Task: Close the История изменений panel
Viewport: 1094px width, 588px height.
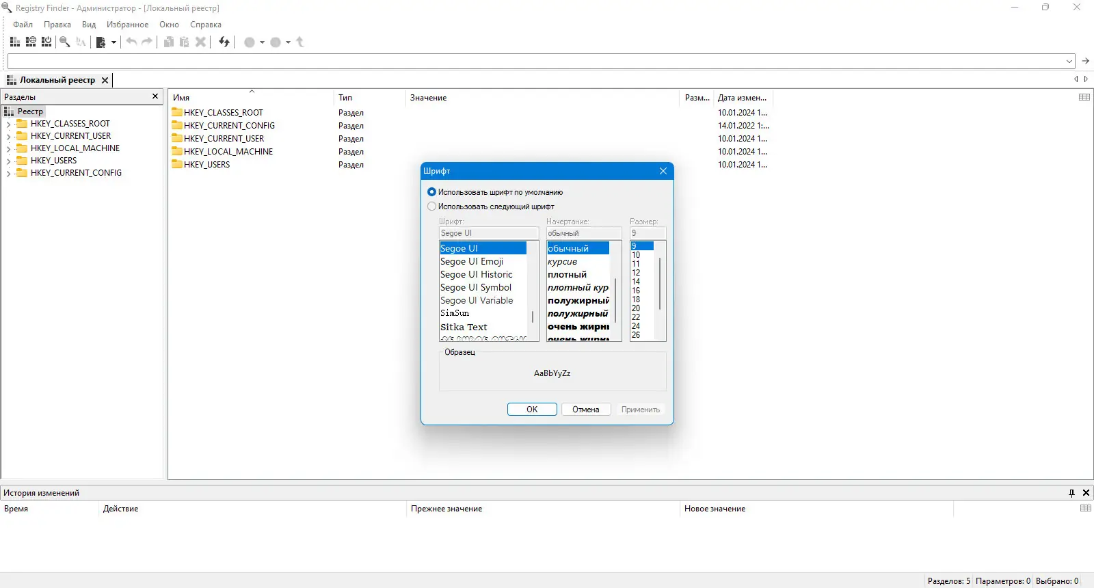Action: click(1086, 493)
